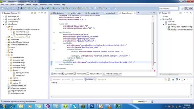Click the Windows Start button

click(x=4, y=106)
